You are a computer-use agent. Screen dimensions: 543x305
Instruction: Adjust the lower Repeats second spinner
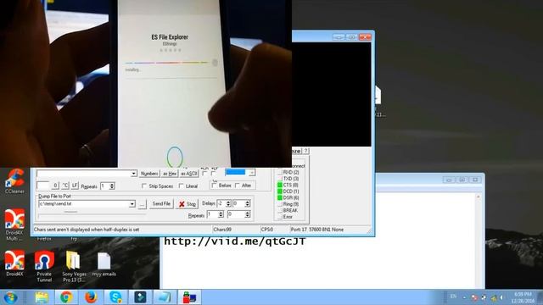coord(247,214)
